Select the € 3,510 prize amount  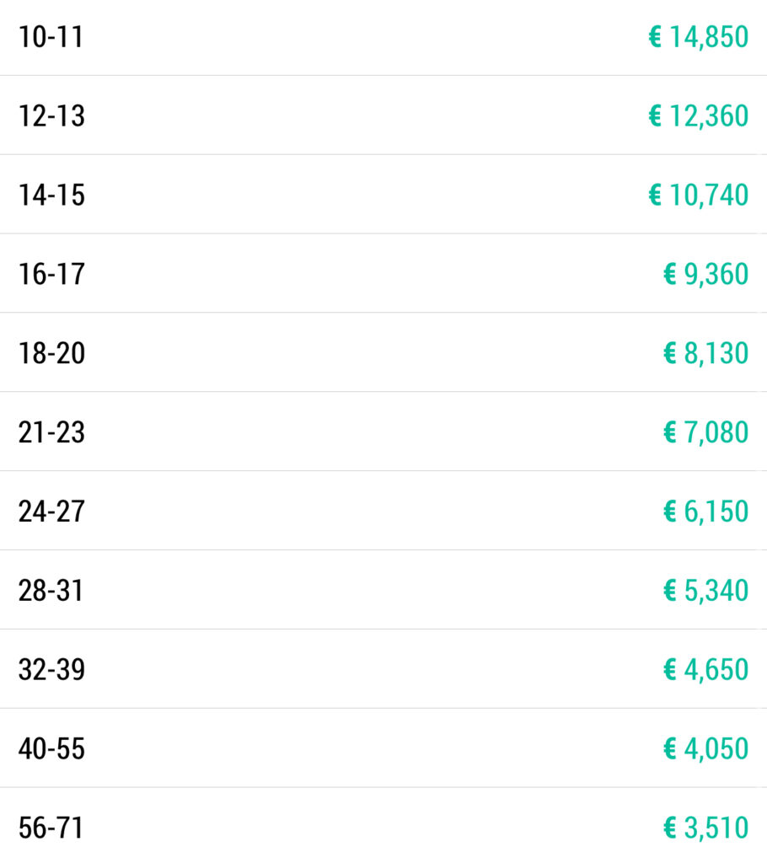[x=705, y=828]
